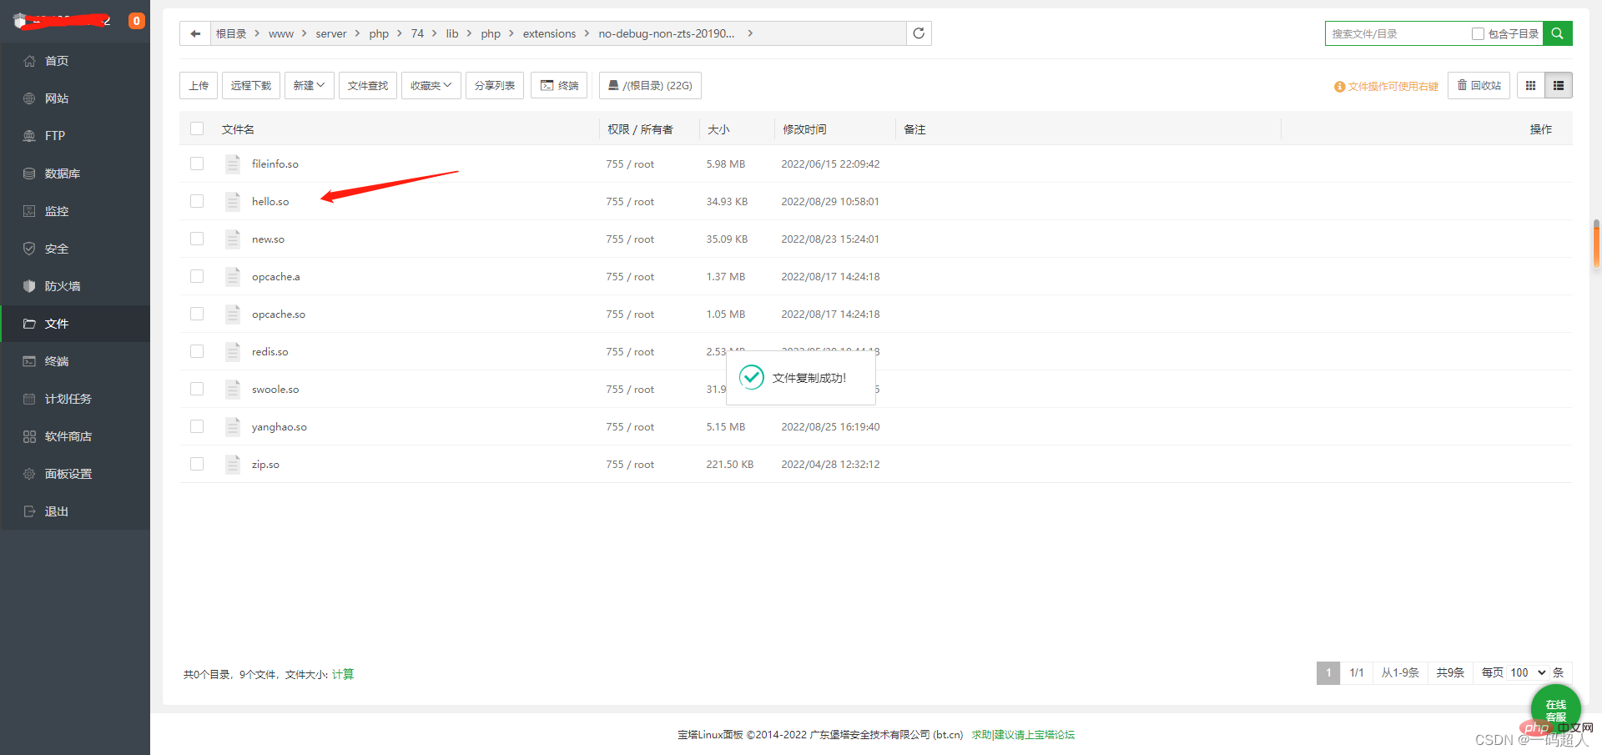Switch to grid view layout
Viewport: 1602px width, 755px height.
(x=1530, y=85)
